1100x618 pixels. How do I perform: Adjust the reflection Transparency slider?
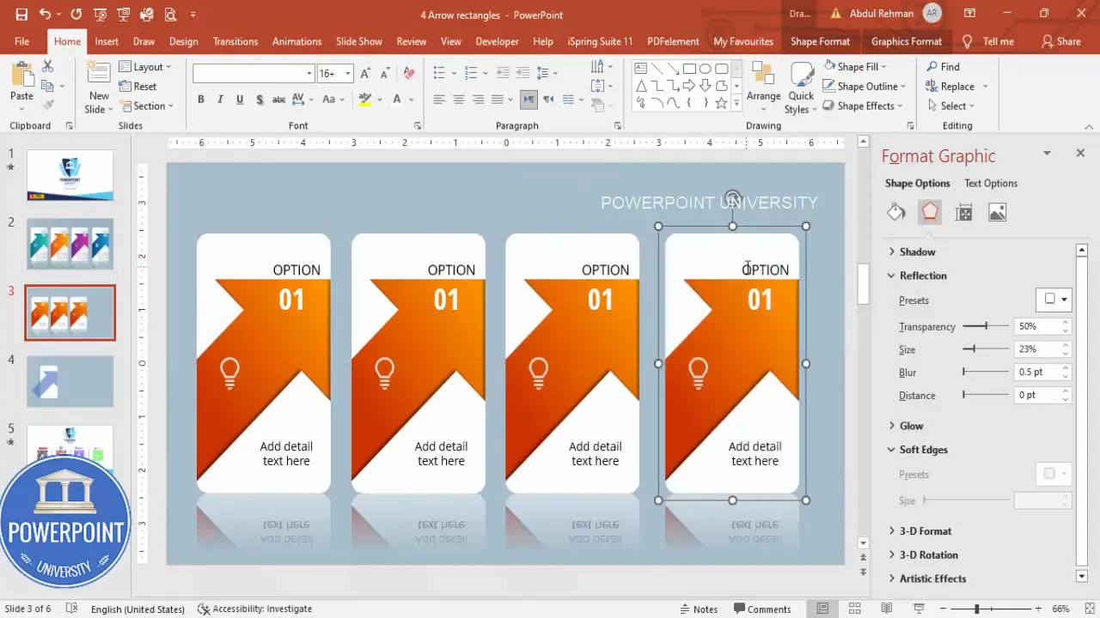pyautogui.click(x=986, y=326)
